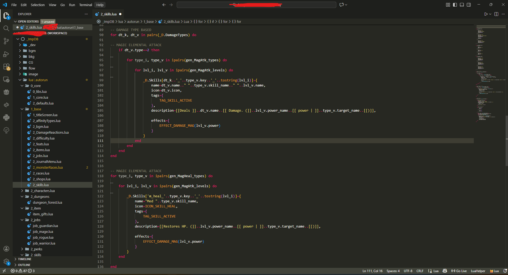Select the 2_skills.lua editor tab
Screen dimensions: 508x275
point(108,14)
